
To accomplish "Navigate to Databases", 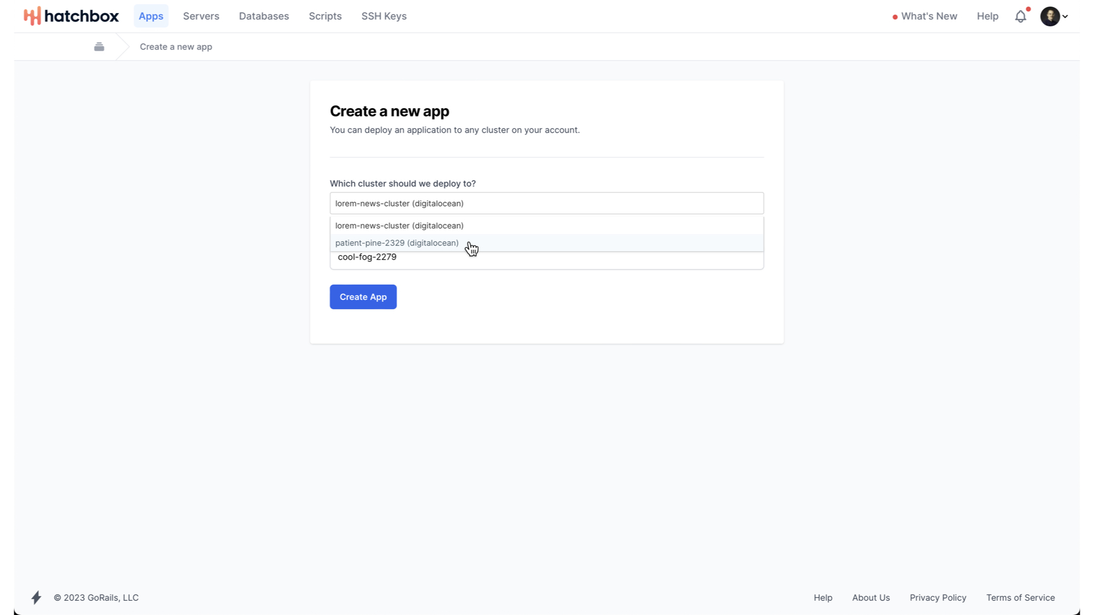I will coord(264,17).
